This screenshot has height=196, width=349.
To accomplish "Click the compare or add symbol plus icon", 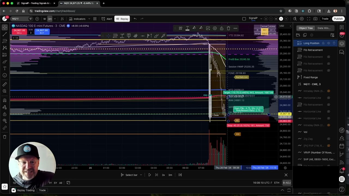I will point(37,19).
